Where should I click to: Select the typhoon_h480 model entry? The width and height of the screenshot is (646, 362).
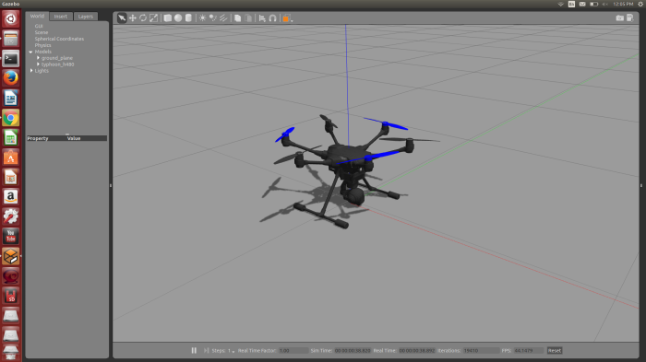57,64
